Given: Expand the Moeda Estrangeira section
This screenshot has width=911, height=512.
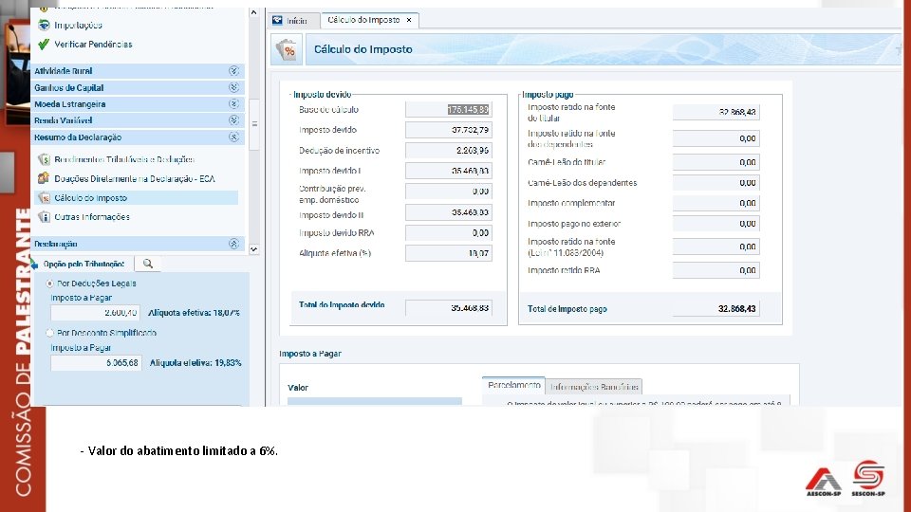Looking at the screenshot, I should tap(233, 104).
